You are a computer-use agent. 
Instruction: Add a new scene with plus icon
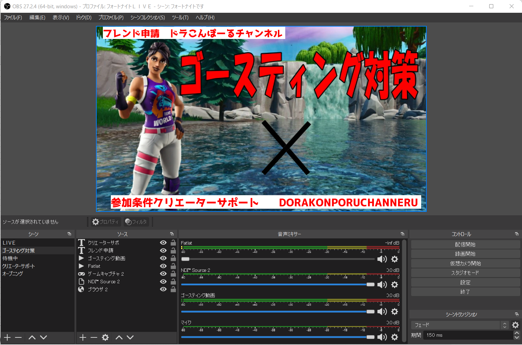(x=8, y=337)
